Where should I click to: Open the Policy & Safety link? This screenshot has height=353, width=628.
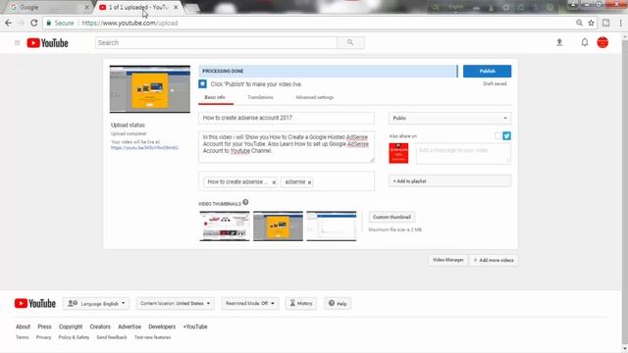click(74, 337)
